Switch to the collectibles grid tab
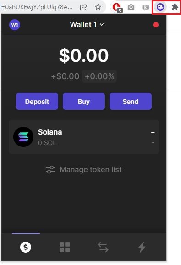The image size is (181, 265). [65, 247]
